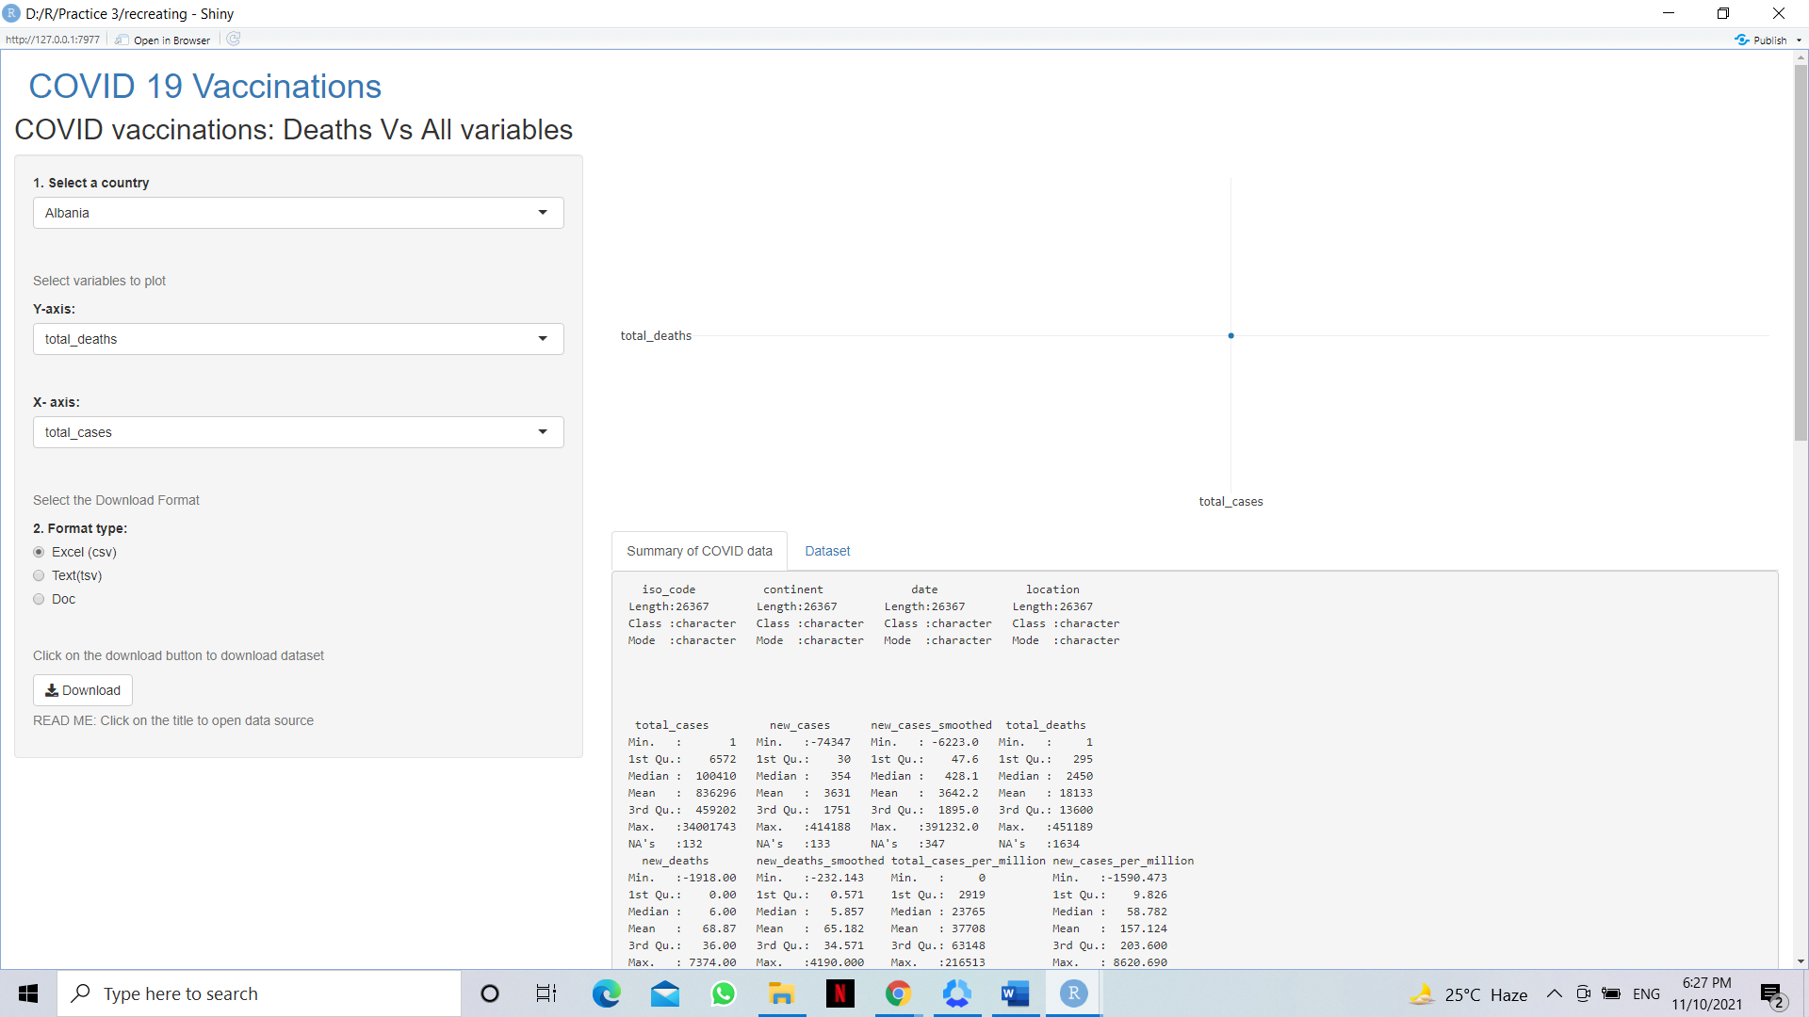Expand Y-axis variable selector dropdown
1809x1017 pixels.
pyautogui.click(x=543, y=339)
